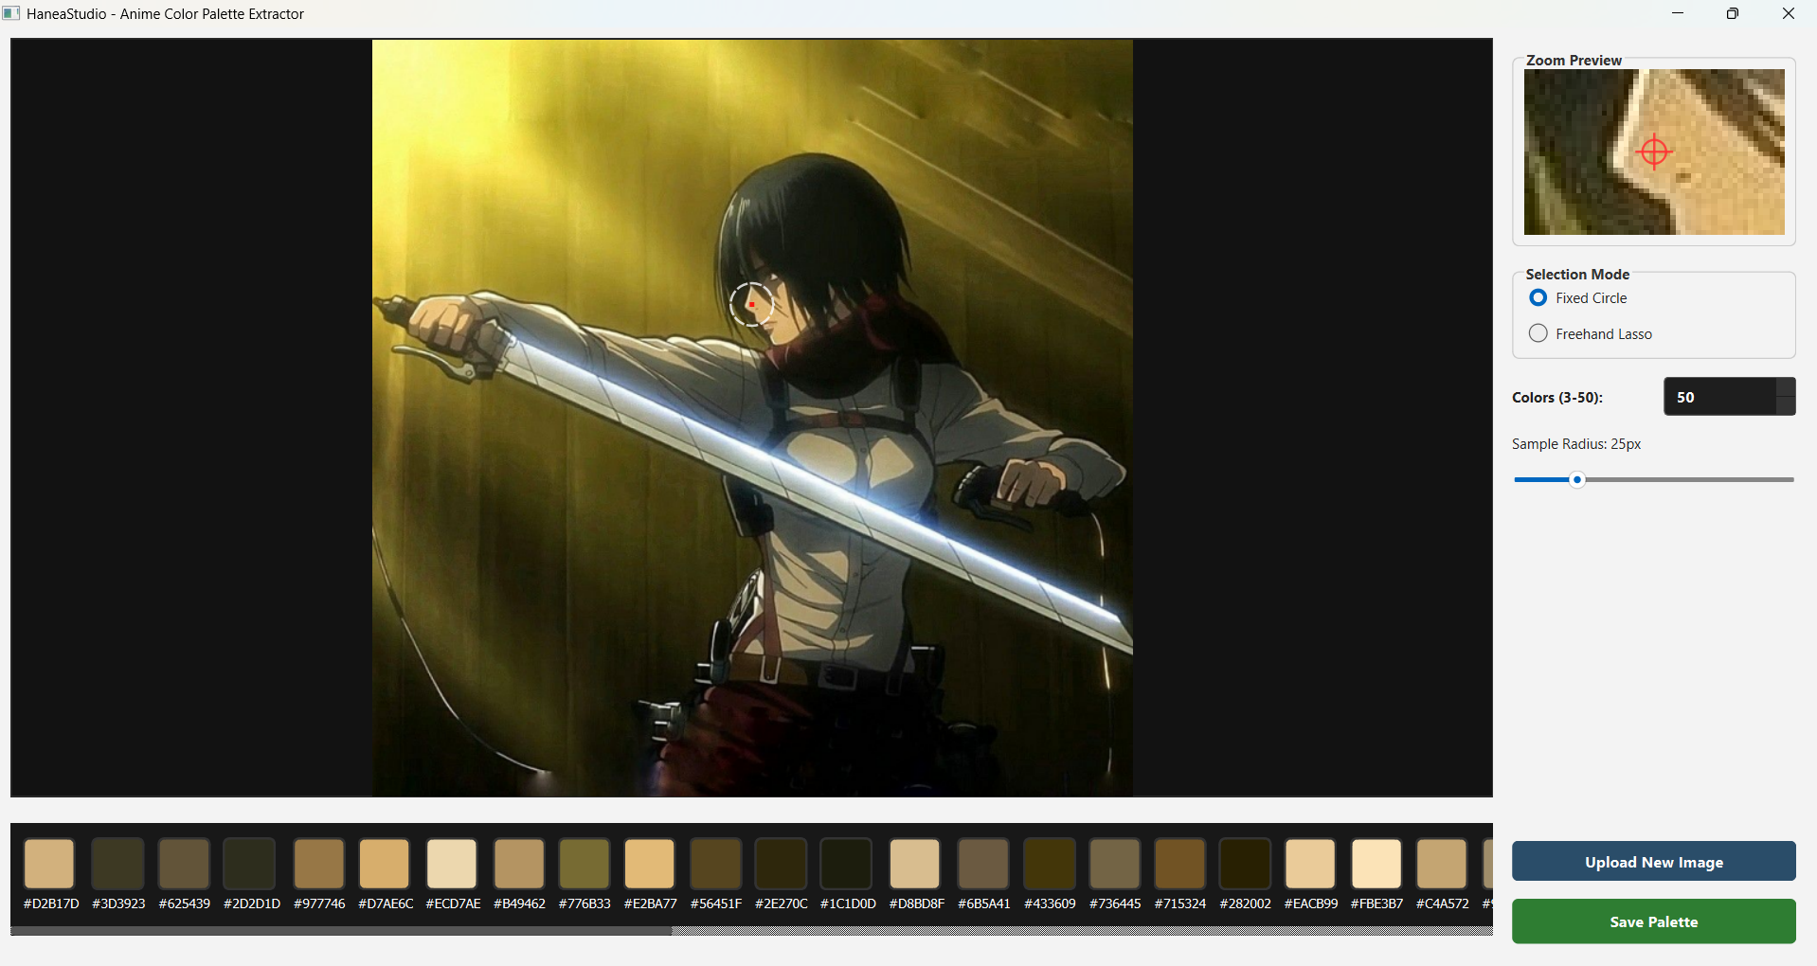Click the hex code text "#D2B17D"

51,903
